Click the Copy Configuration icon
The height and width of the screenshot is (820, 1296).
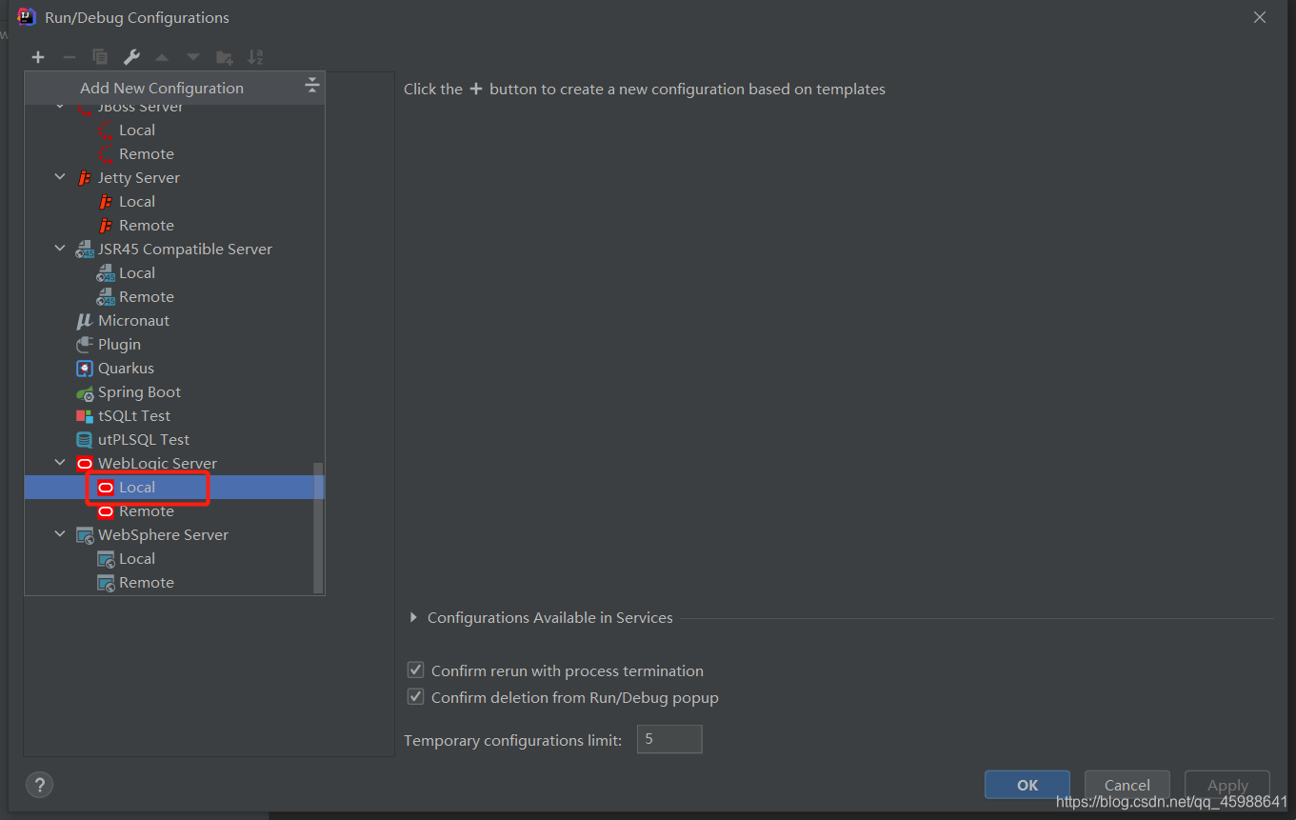(x=100, y=57)
